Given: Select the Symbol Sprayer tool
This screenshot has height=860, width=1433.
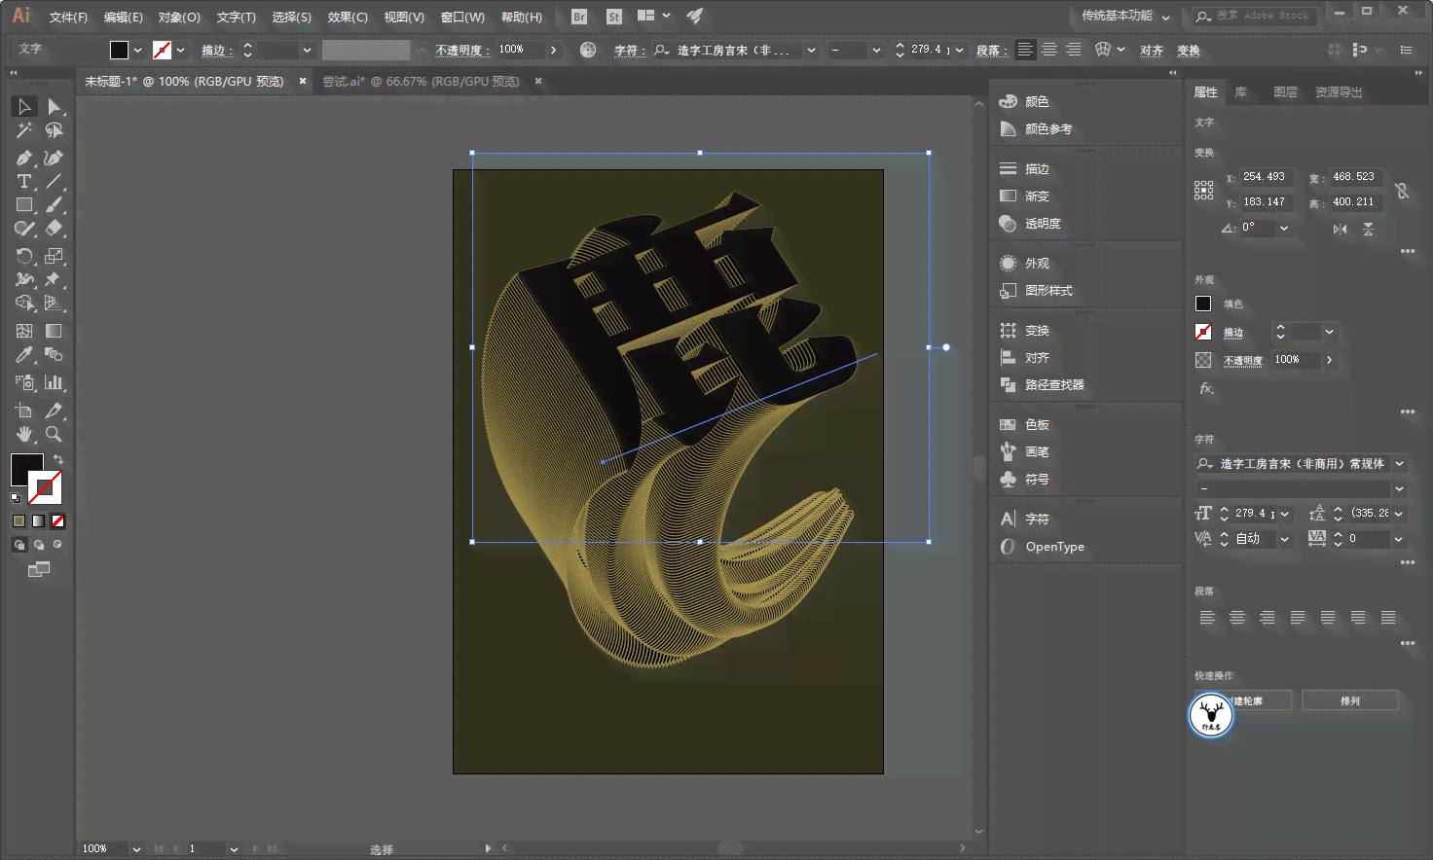Looking at the screenshot, I should click(24, 382).
